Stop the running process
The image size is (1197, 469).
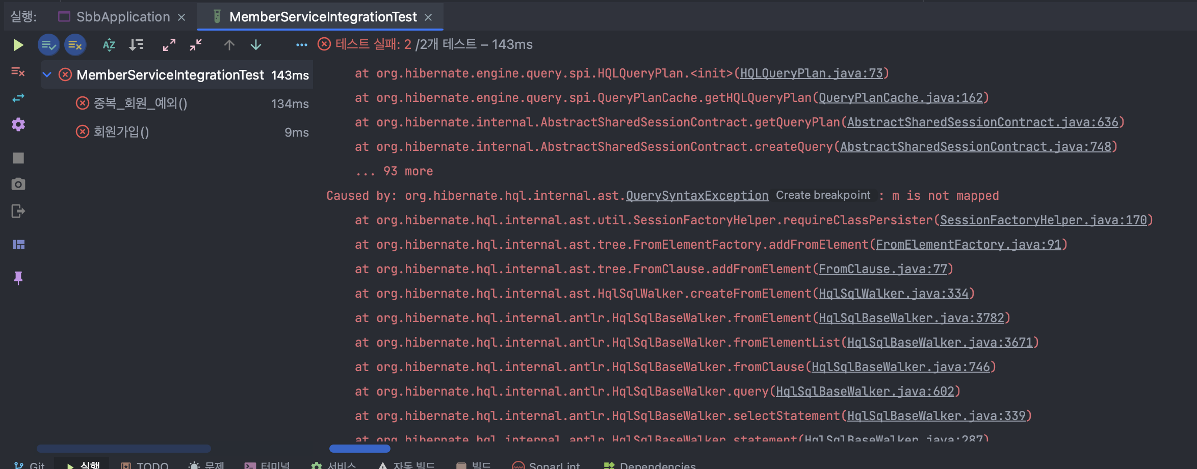tap(18, 158)
